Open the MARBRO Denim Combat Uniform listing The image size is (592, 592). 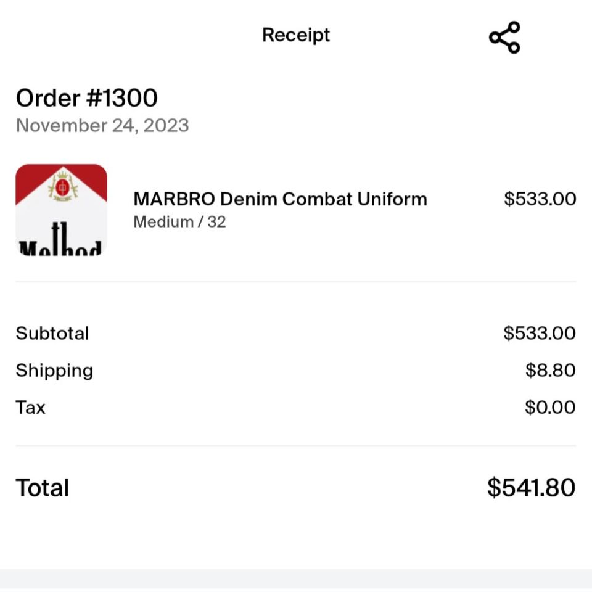click(x=279, y=199)
